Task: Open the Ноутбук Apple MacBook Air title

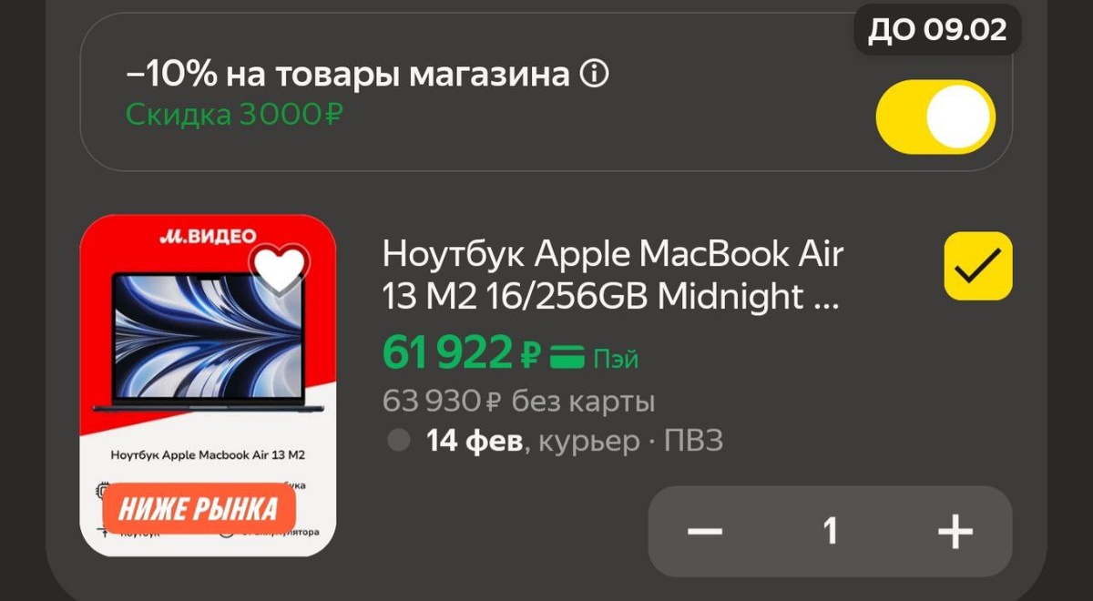Action: click(x=613, y=275)
